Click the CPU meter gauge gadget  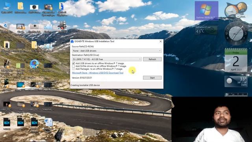(235, 10)
